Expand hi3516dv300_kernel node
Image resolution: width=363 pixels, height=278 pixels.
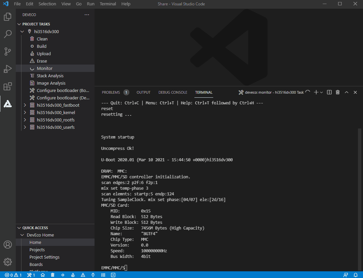(x=25, y=112)
